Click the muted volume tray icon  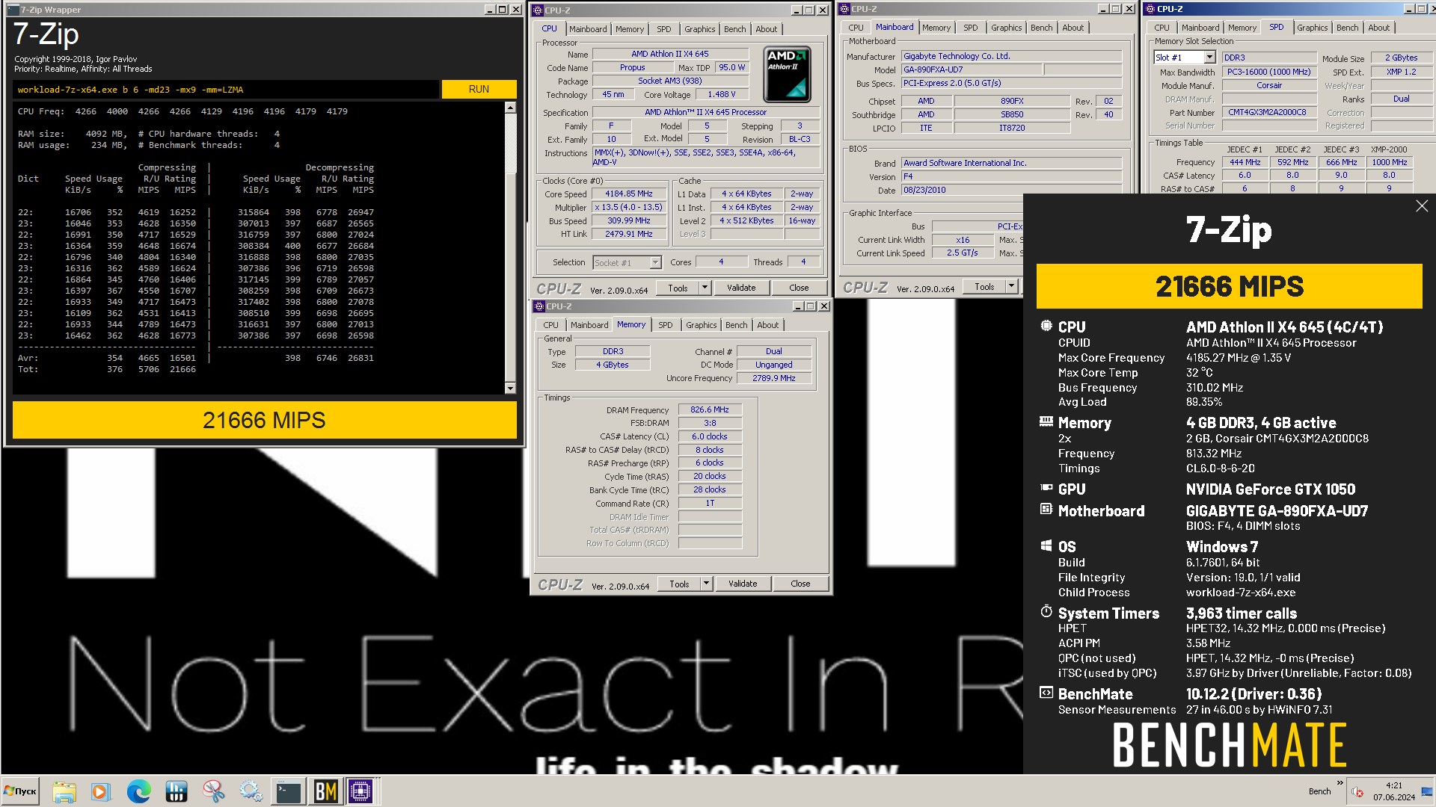click(1357, 791)
